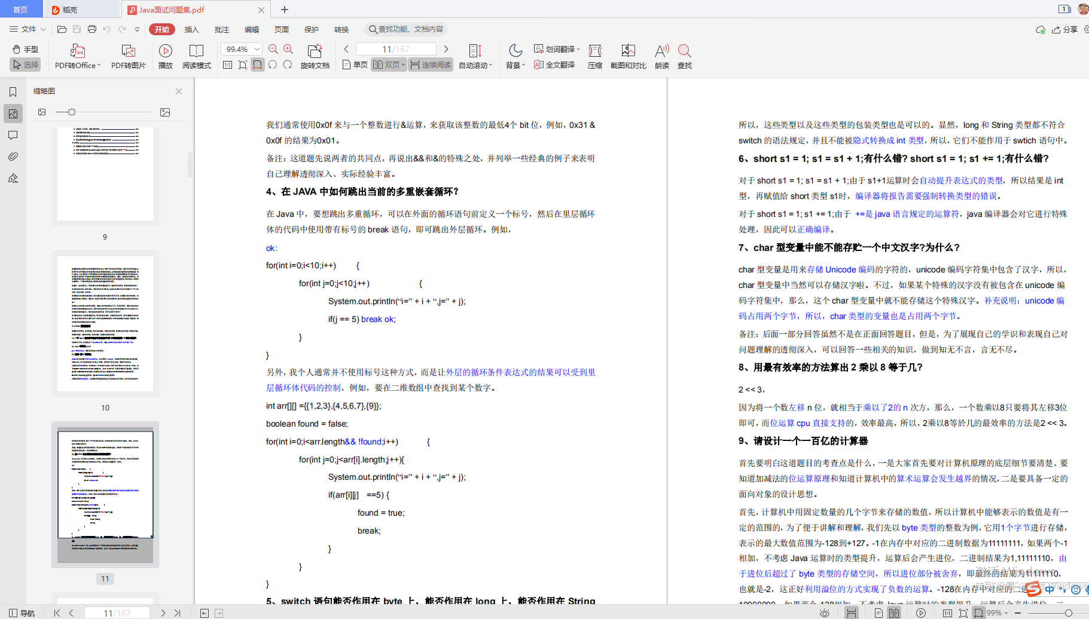The width and height of the screenshot is (1089, 619).
Task: Switch to the 编辑 ribbon tab
Action: pos(252,29)
